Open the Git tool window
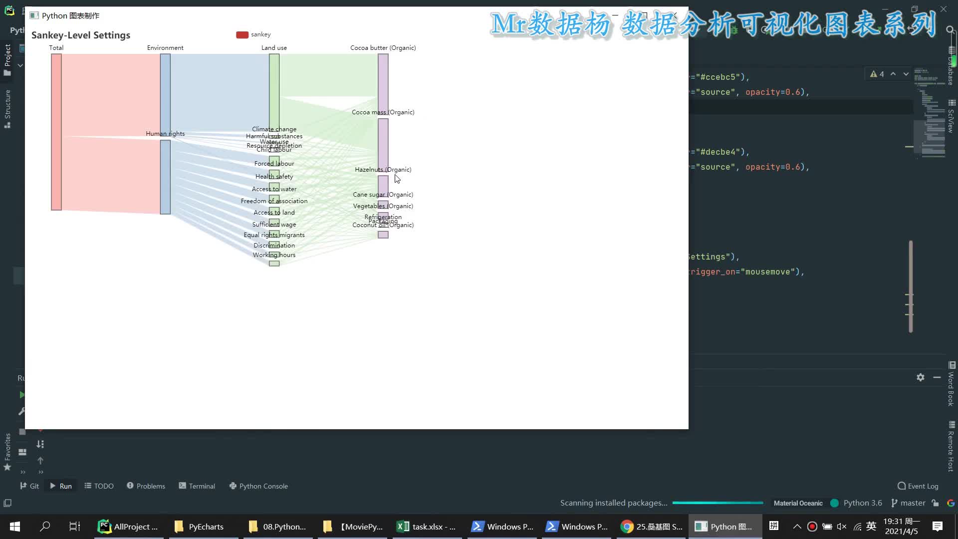 pos(30,486)
